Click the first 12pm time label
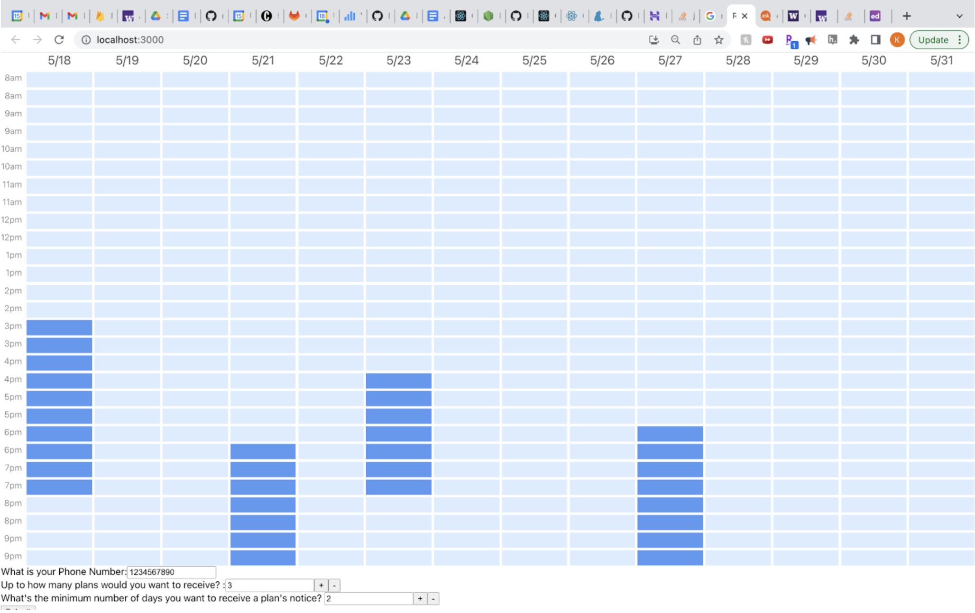The height and width of the screenshot is (613, 975). coord(11,220)
